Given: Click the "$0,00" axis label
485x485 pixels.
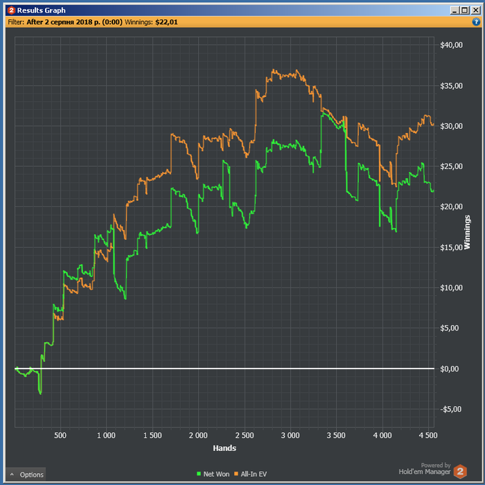Looking at the screenshot, I should [x=450, y=369].
